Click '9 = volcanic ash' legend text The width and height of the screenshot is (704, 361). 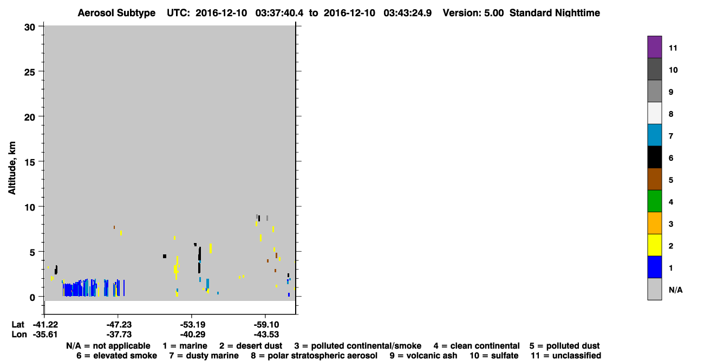pyautogui.click(x=422, y=356)
